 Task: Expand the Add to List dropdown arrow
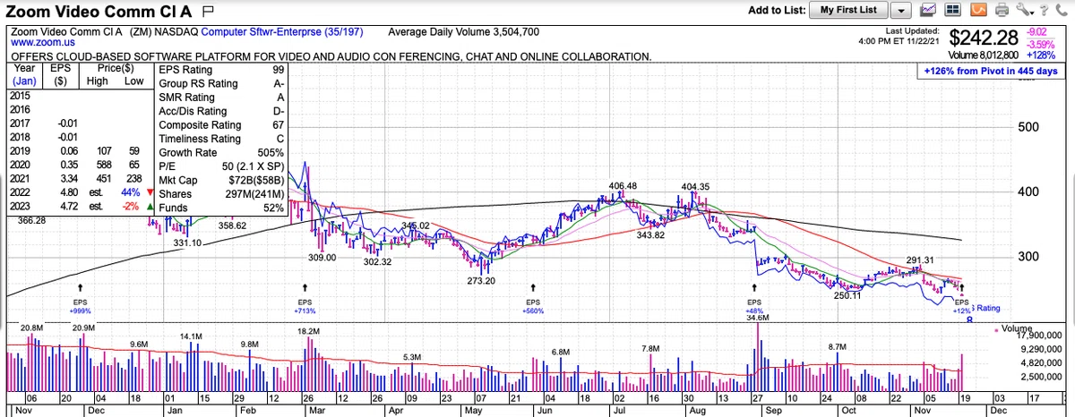(900, 10)
